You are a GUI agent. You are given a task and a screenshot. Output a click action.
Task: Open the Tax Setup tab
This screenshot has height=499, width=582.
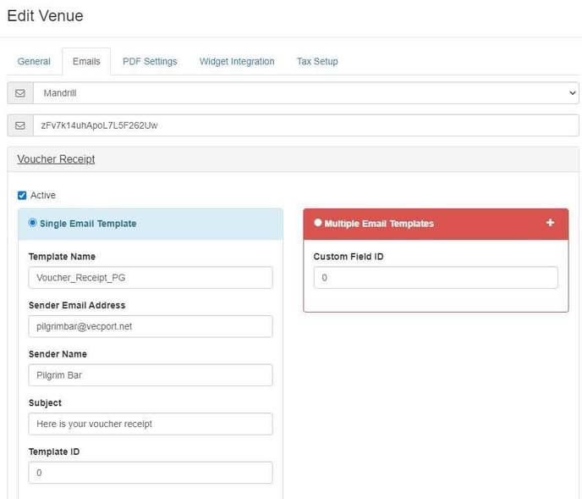pyautogui.click(x=317, y=61)
